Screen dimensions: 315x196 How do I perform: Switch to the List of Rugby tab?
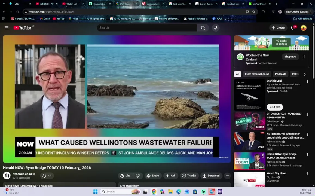click(x=207, y=4)
